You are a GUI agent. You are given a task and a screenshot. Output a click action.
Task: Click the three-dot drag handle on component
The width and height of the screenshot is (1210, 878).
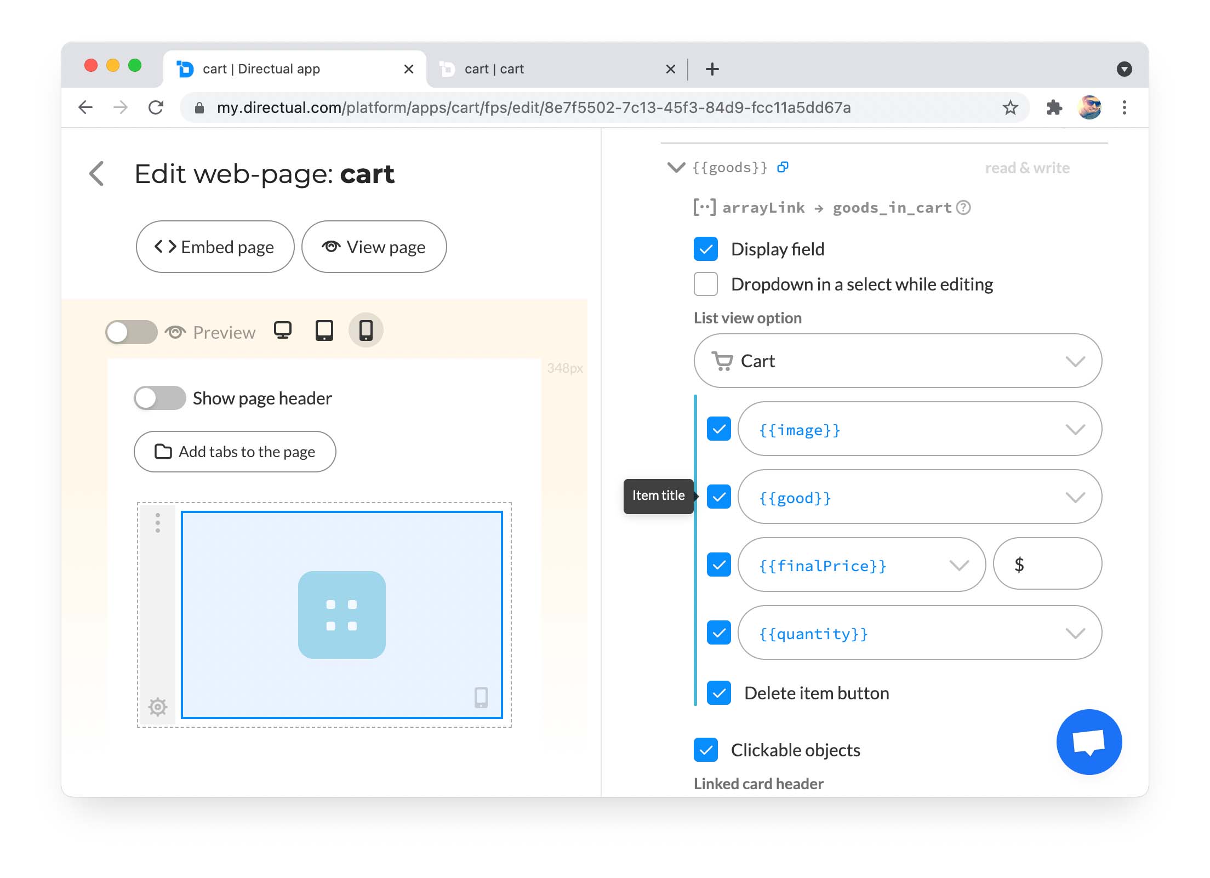click(158, 523)
